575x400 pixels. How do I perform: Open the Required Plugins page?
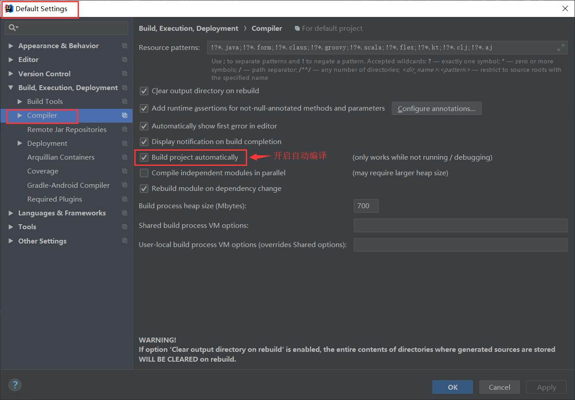coord(54,199)
